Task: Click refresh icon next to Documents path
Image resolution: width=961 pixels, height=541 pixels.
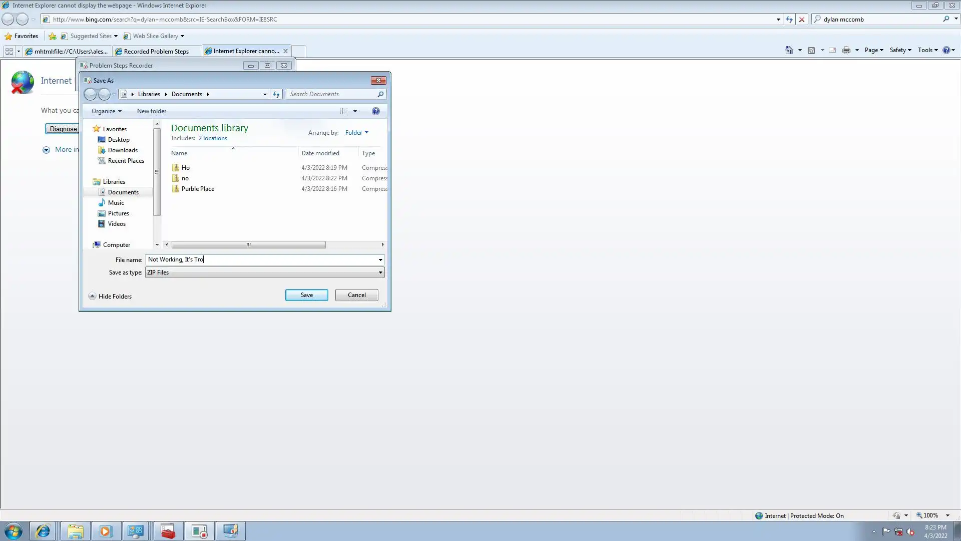Action: pyautogui.click(x=276, y=94)
